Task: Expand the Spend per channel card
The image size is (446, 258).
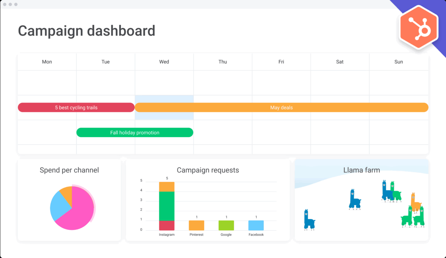Action: [69, 170]
